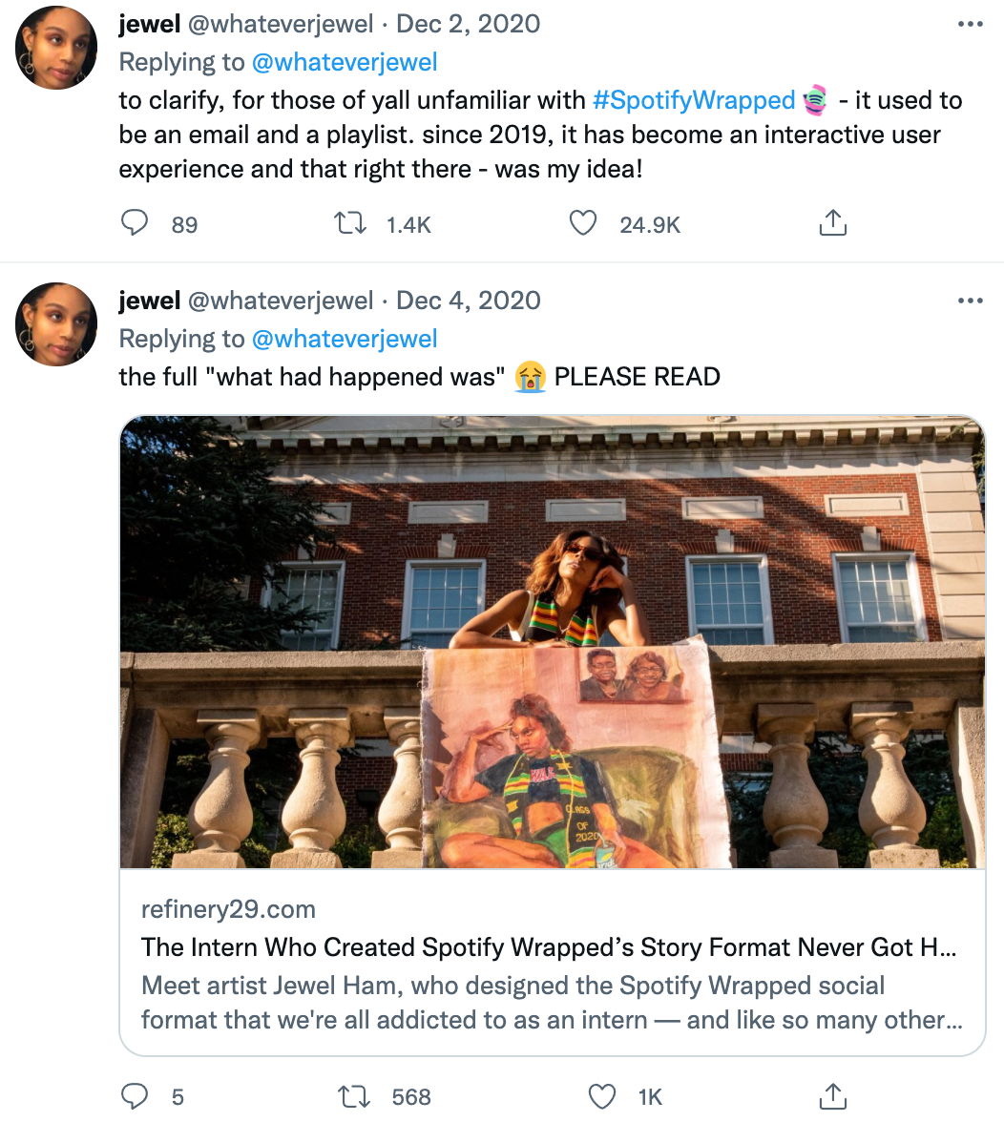Click the #SpotifyWrapped hashtag
The image size is (1004, 1122).
click(694, 100)
